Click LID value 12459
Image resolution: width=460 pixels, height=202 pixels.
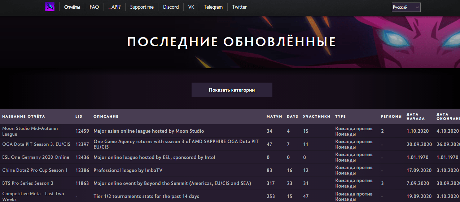pos(82,131)
